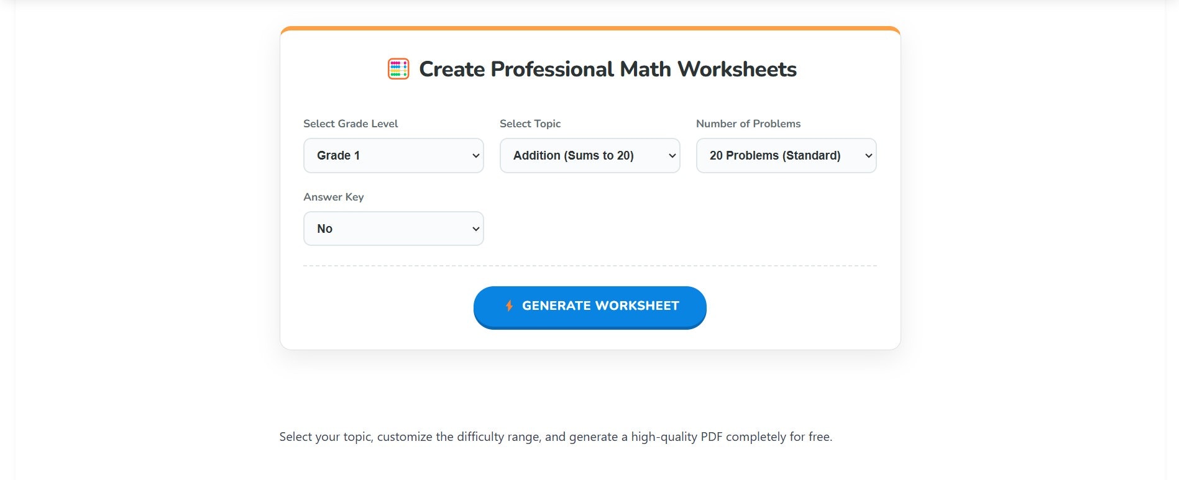Click the abacus icon in the heading
Viewport: 1179px width, 480px height.
coord(398,69)
